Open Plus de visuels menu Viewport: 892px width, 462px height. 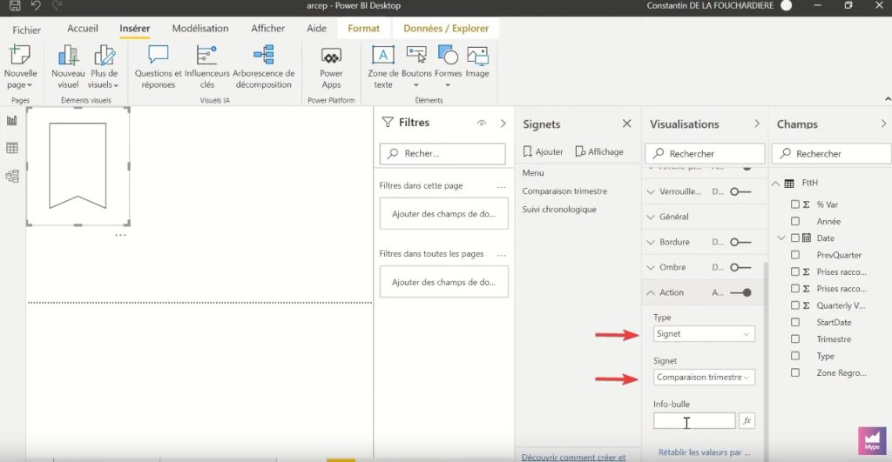105,67
